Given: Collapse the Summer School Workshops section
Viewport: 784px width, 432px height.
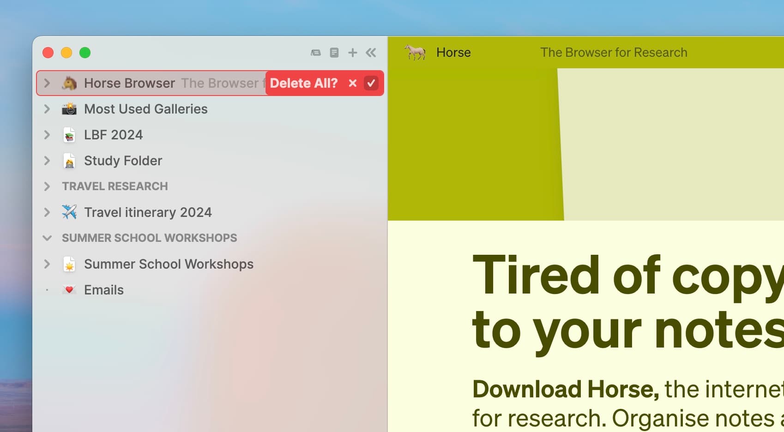Looking at the screenshot, I should click(x=47, y=238).
